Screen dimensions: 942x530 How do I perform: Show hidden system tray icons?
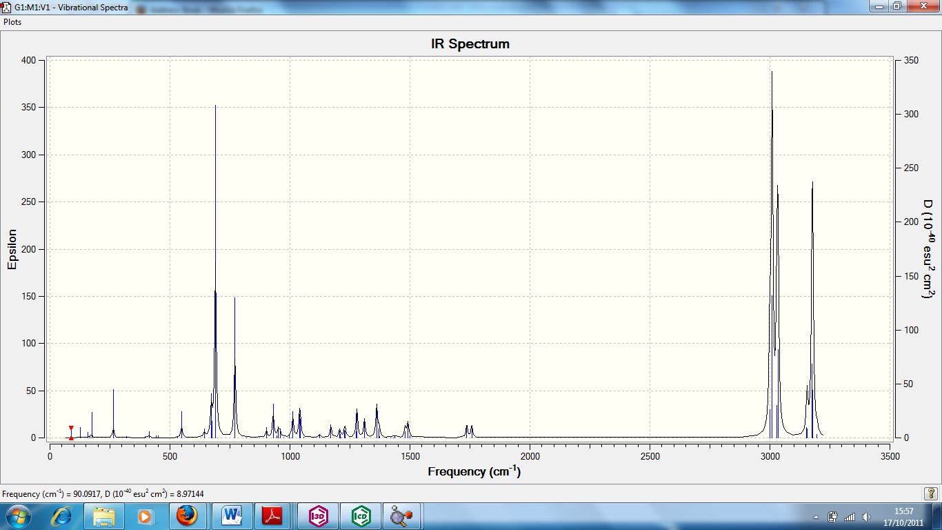coord(816,516)
